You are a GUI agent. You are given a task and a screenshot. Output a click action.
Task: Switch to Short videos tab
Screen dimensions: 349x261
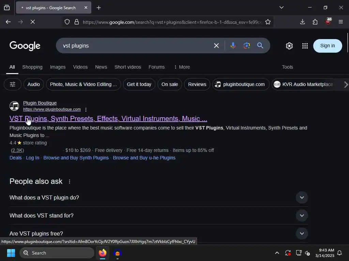[128, 67]
